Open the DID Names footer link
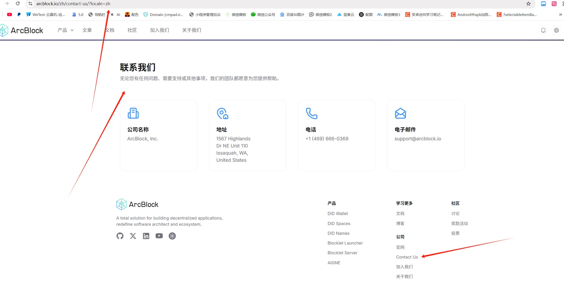Image resolution: width=564 pixels, height=284 pixels. point(338,233)
